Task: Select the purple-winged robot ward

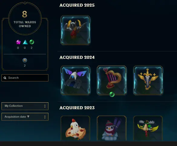Action: (x=76, y=80)
